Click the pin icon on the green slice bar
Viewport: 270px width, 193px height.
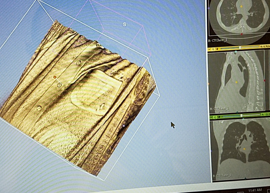(211, 117)
